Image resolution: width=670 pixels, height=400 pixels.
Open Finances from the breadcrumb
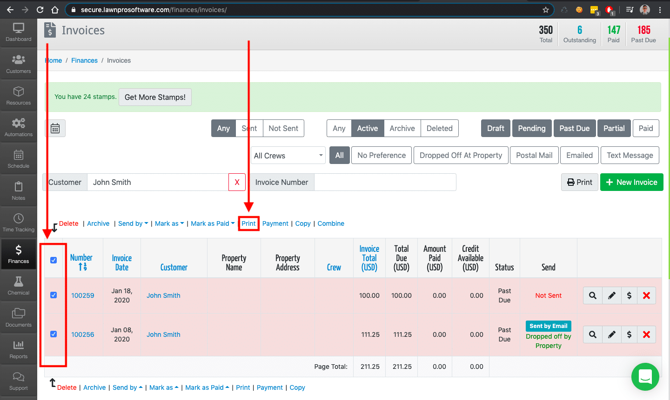coord(84,60)
